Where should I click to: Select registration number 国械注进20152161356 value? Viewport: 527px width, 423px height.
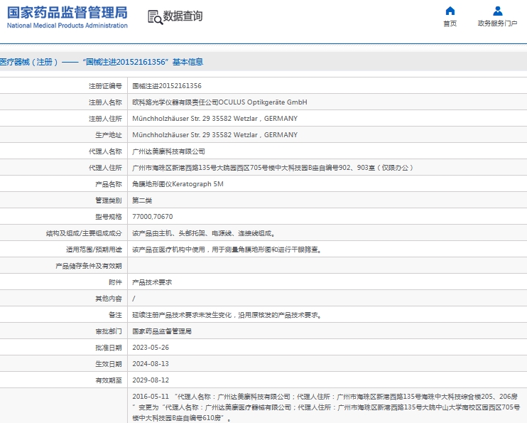pos(167,86)
